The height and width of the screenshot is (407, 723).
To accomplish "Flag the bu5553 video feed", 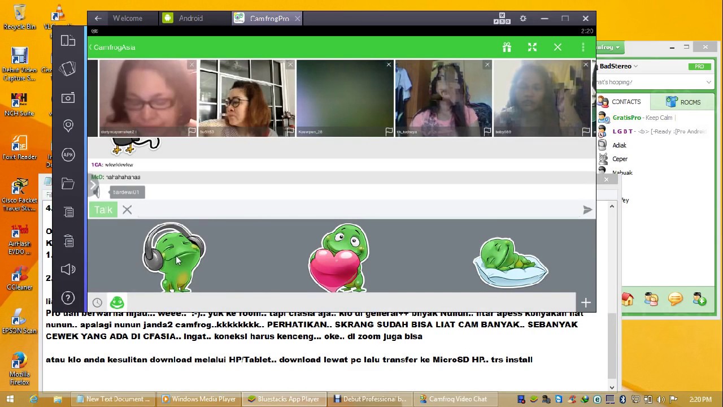I will point(290,131).
